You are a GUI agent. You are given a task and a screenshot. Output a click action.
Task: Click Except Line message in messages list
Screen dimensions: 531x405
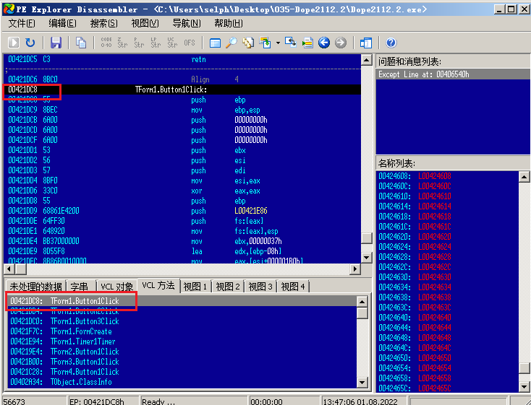pos(424,74)
